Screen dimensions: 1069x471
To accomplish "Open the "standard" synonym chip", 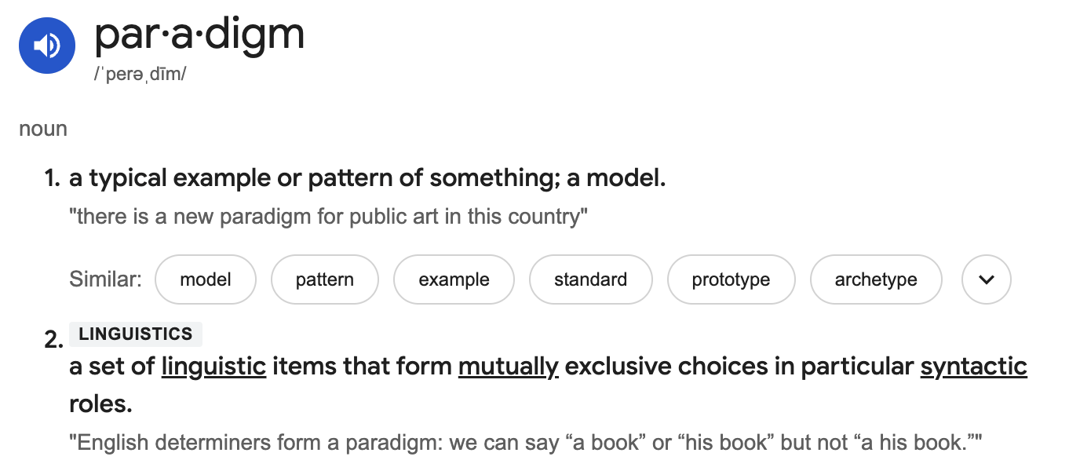I will (x=590, y=279).
